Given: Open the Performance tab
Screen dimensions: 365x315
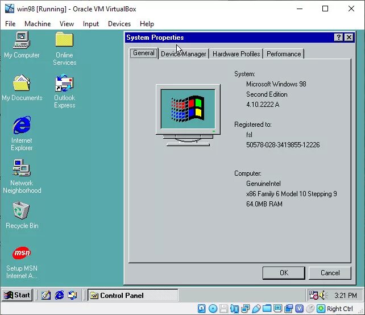Looking at the screenshot, I should [x=284, y=54].
